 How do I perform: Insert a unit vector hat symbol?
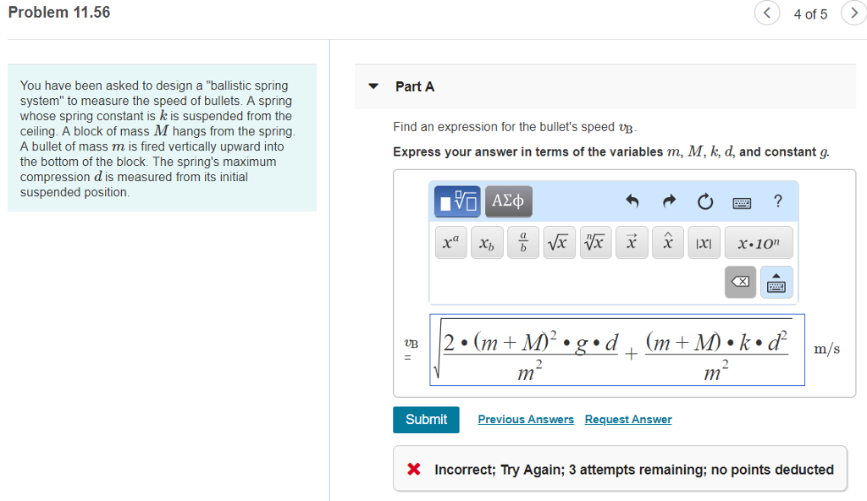pos(668,242)
